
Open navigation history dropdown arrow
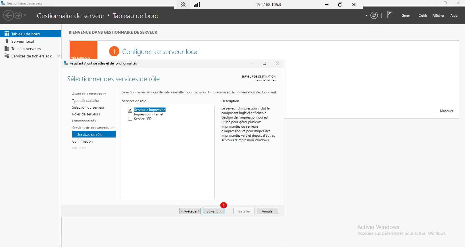25,15
